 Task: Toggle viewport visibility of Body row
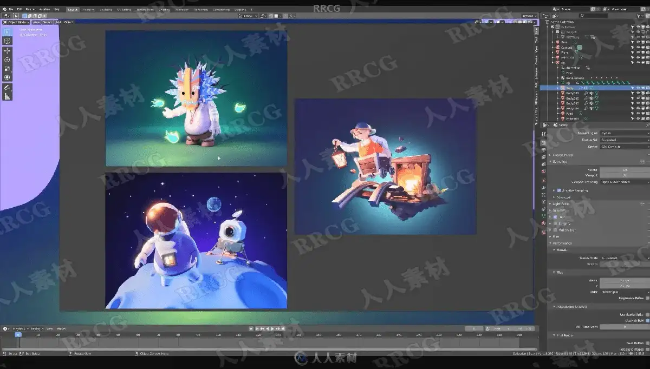coord(638,88)
